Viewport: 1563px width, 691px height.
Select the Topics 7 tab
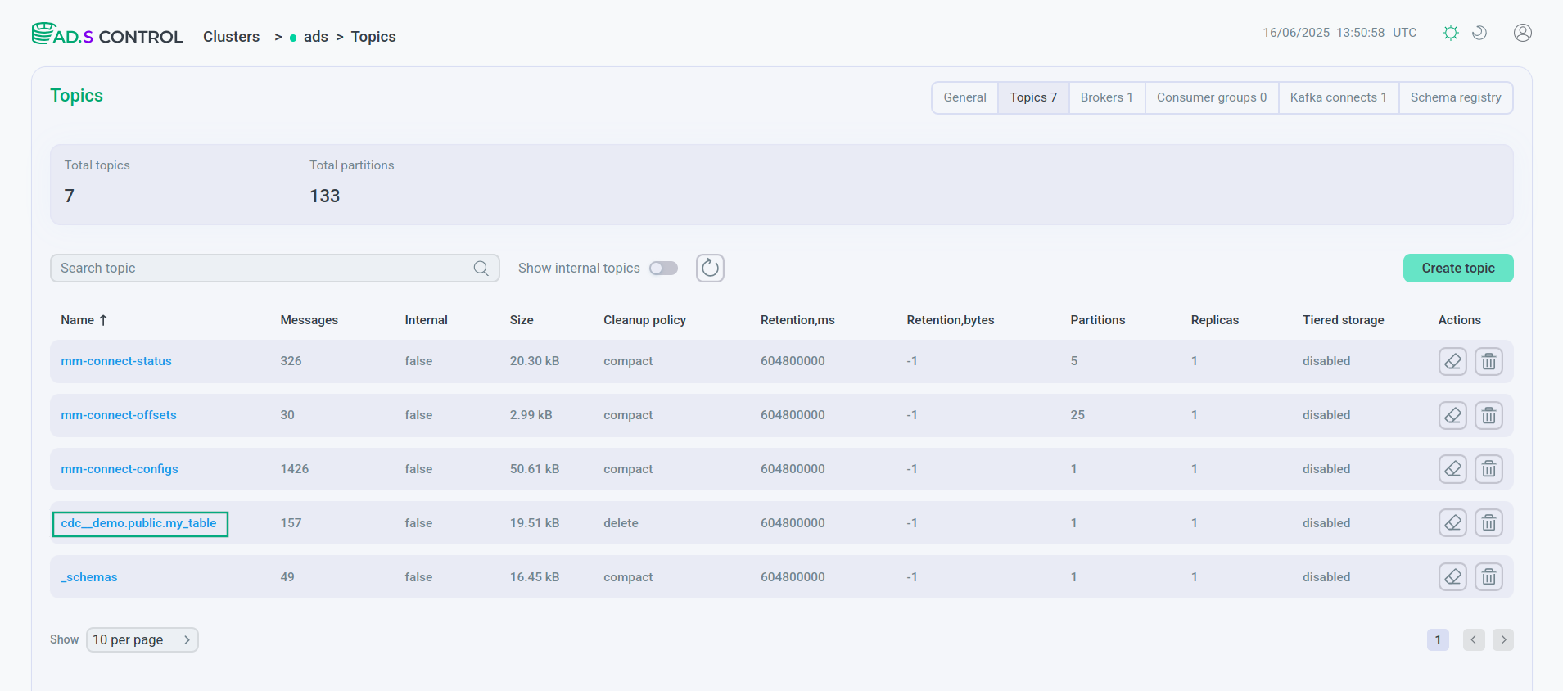point(1033,97)
